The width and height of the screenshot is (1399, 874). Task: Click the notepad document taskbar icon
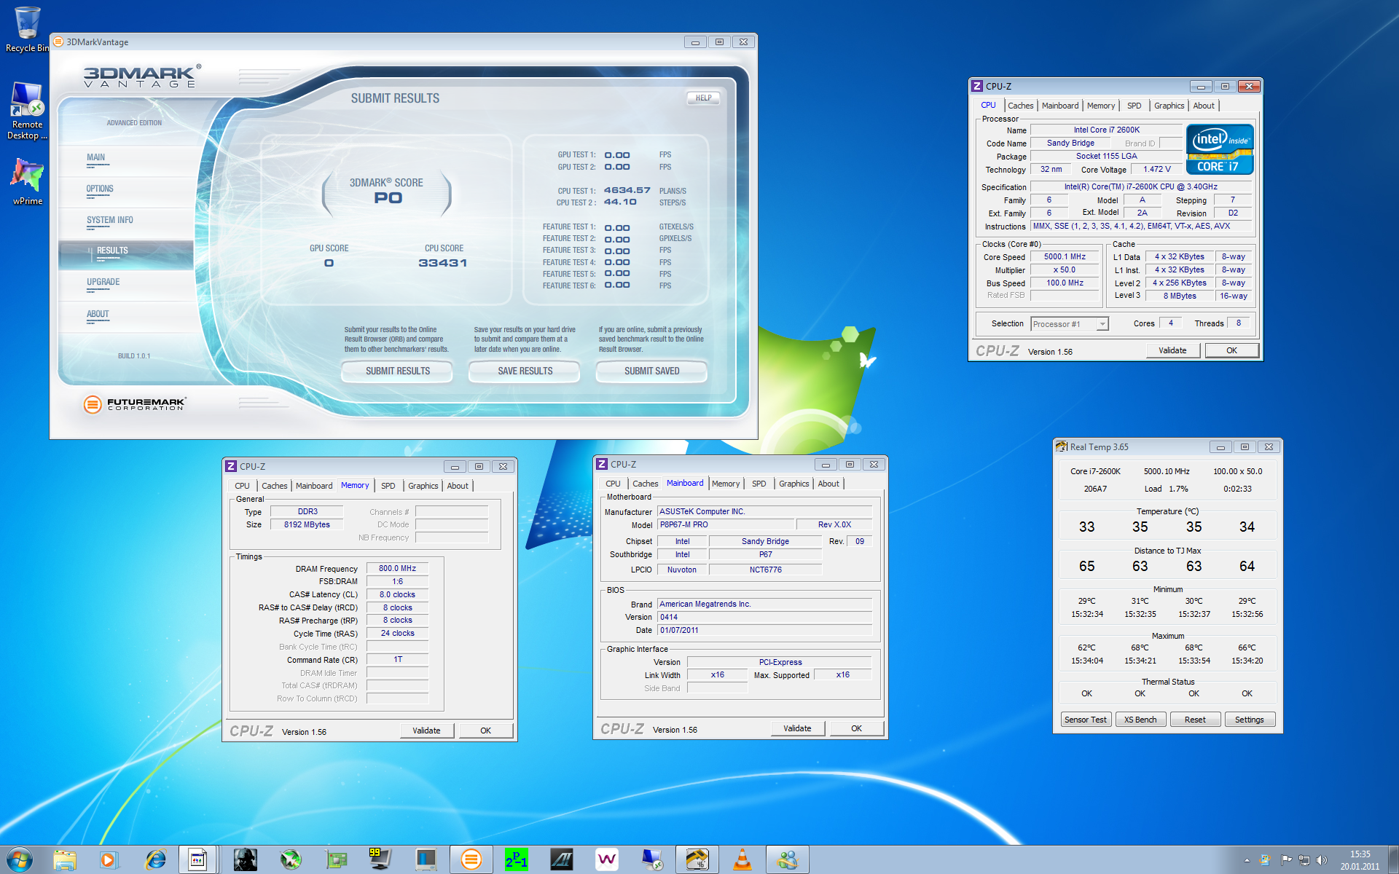(197, 860)
